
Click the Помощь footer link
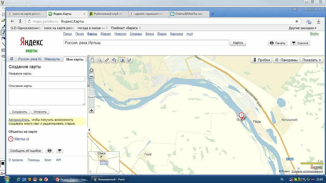[34, 160]
